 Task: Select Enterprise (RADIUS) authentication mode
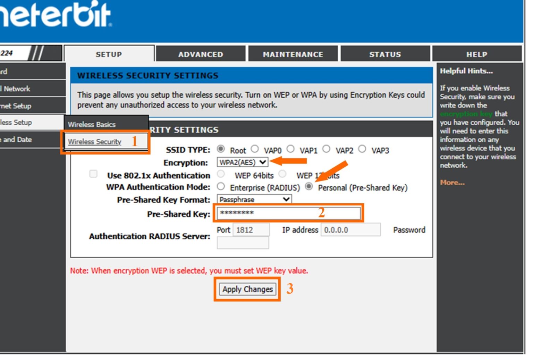221,187
